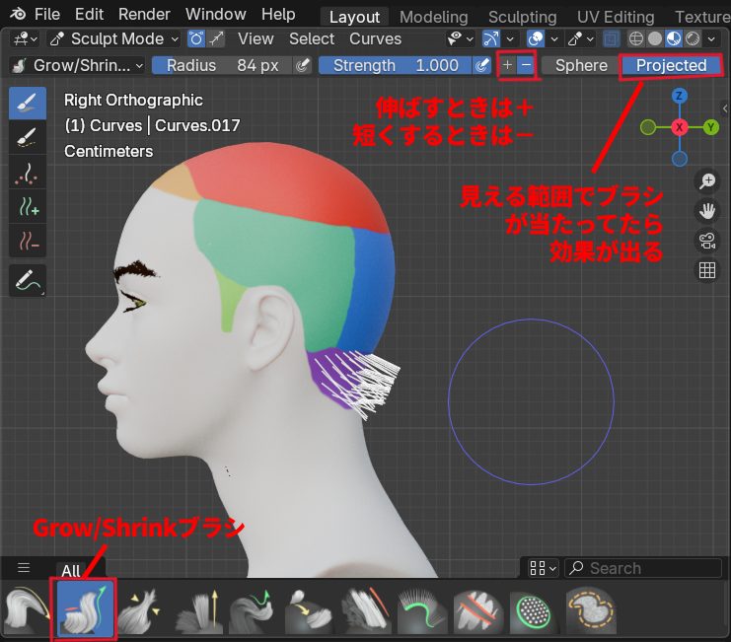The image size is (731, 642).
Task: Click the Strength slider field
Action: [395, 65]
